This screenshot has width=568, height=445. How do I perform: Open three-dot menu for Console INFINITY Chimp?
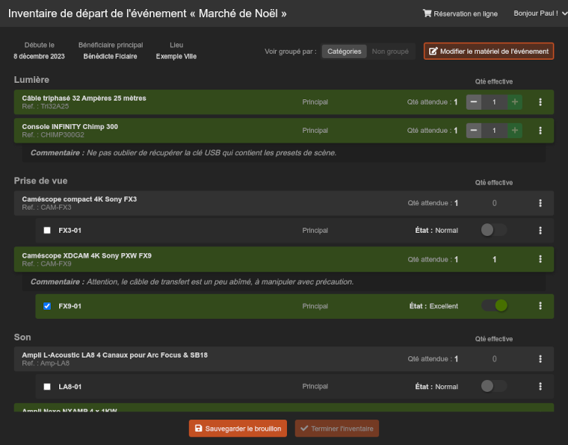pos(540,131)
